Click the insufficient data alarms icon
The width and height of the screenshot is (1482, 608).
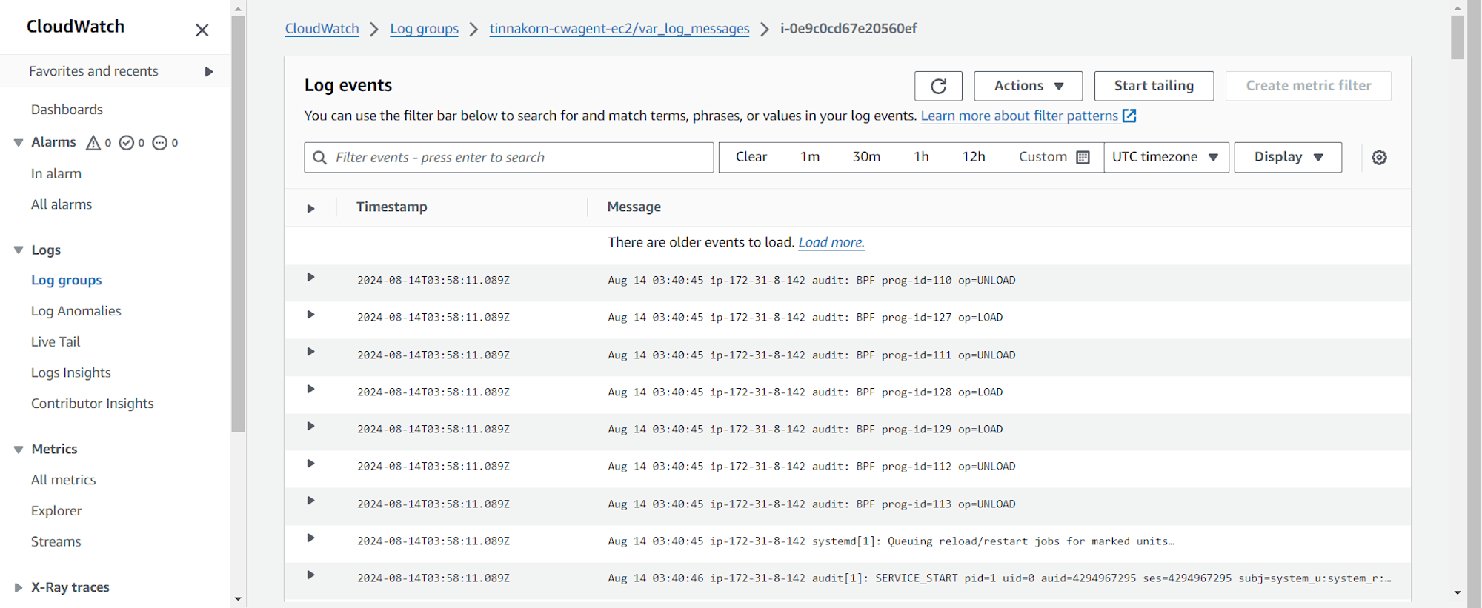click(x=160, y=143)
